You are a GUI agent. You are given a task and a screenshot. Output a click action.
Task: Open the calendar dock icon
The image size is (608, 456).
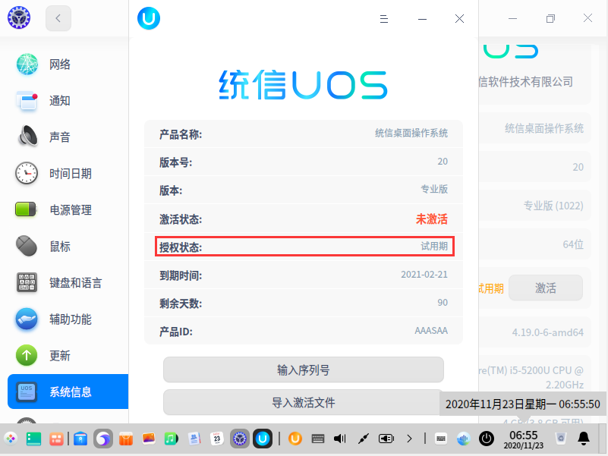[217, 439]
